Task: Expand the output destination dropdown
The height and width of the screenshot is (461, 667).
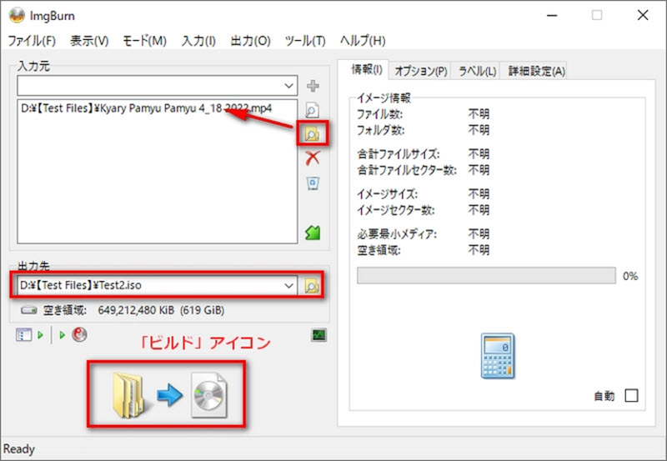Action: pos(288,285)
